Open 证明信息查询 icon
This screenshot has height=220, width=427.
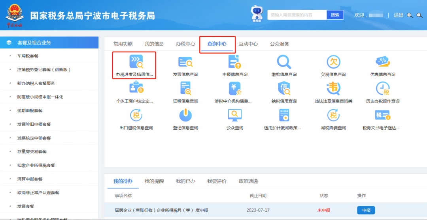tap(185, 88)
